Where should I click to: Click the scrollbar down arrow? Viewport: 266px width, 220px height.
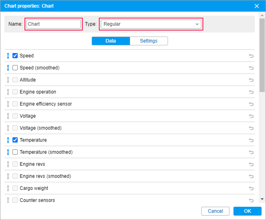click(x=262, y=199)
